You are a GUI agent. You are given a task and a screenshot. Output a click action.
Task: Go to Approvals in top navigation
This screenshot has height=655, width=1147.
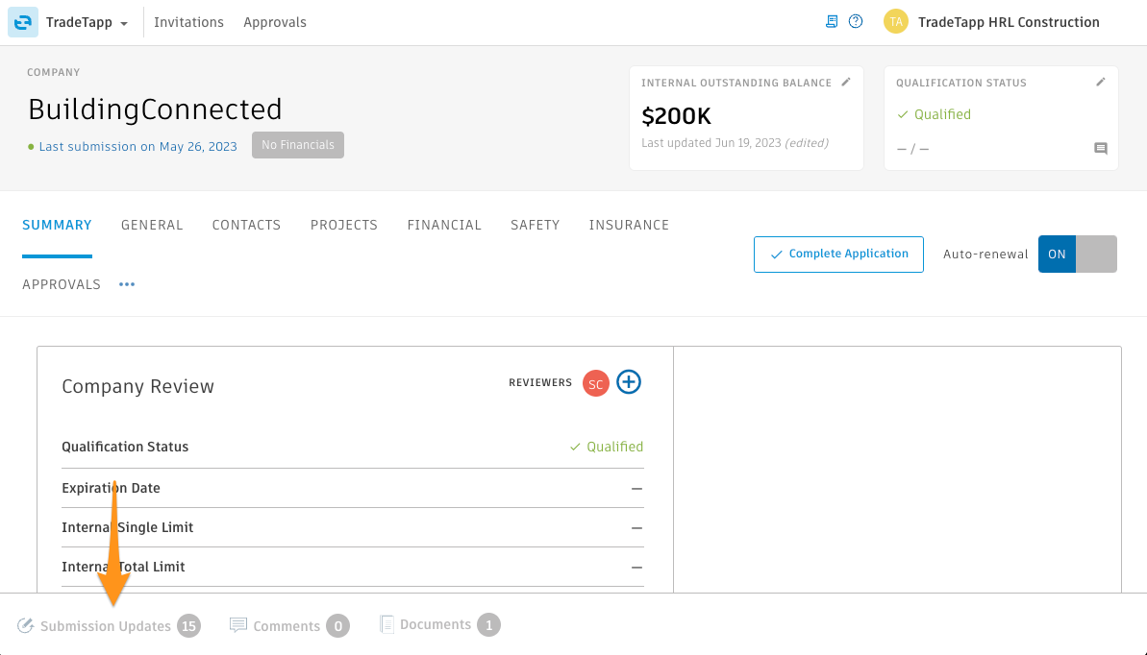click(275, 23)
